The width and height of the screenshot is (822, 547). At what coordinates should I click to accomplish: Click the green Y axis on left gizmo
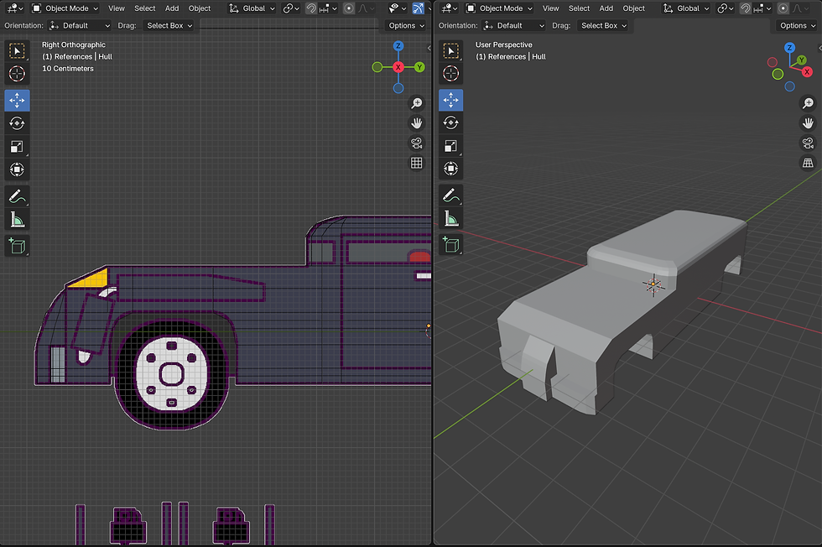419,67
